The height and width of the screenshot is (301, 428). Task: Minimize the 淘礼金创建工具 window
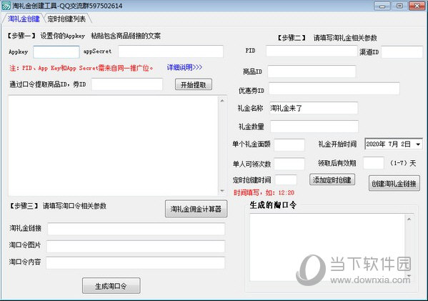[382, 6]
